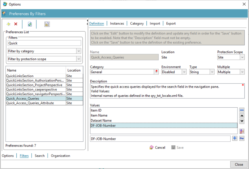Open the Filters bottom tab
The width and height of the screenshot is (249, 169).
click(x=24, y=156)
